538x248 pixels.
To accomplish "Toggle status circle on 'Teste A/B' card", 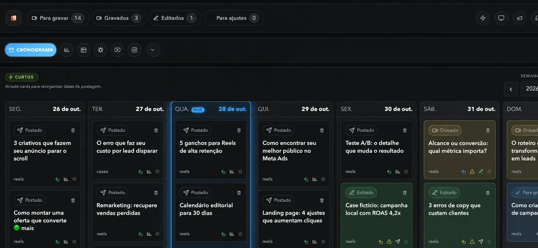I will (406, 171).
